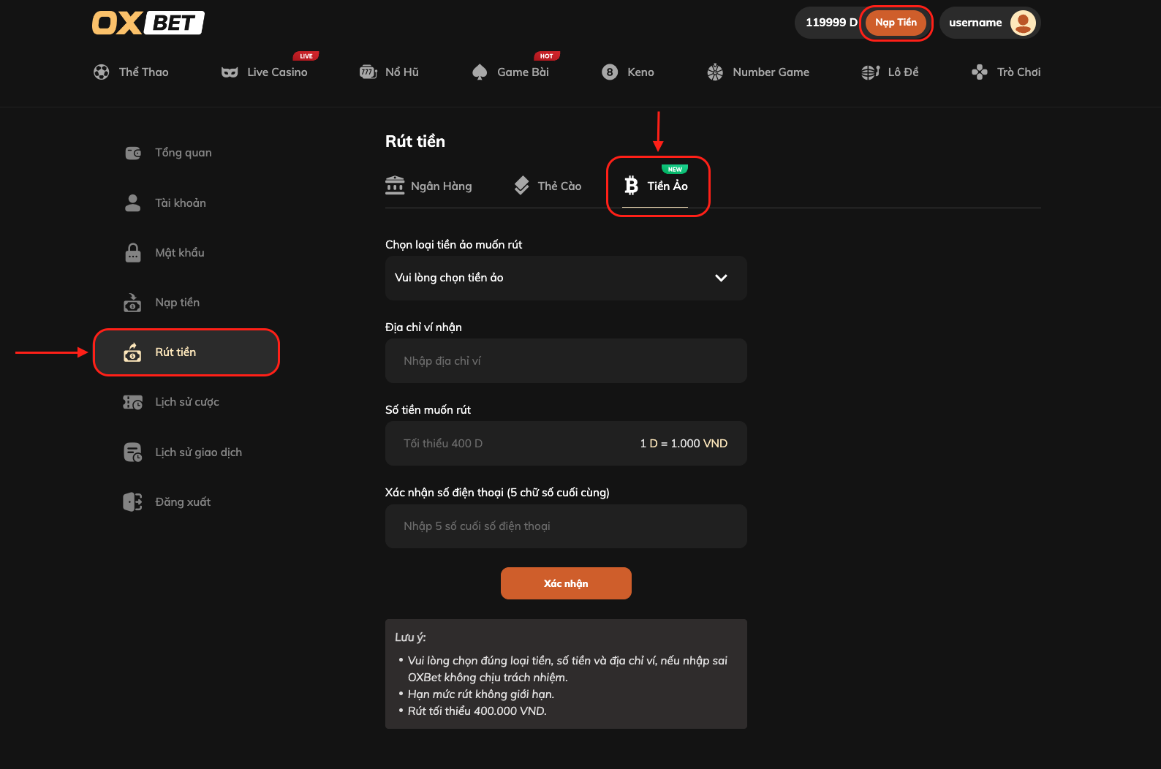Open the Game Bài menu
The image size is (1161, 769).
[x=510, y=72]
